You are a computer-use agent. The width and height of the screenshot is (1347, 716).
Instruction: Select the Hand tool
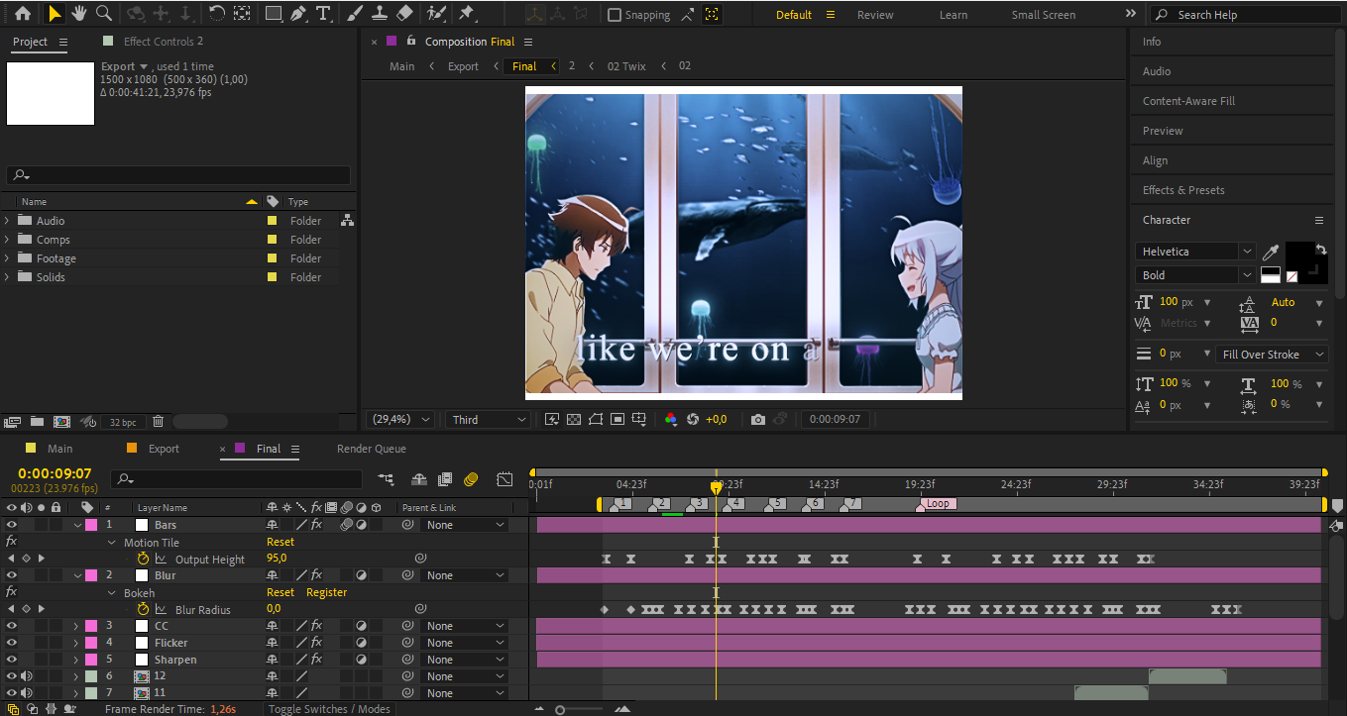pyautogui.click(x=78, y=14)
